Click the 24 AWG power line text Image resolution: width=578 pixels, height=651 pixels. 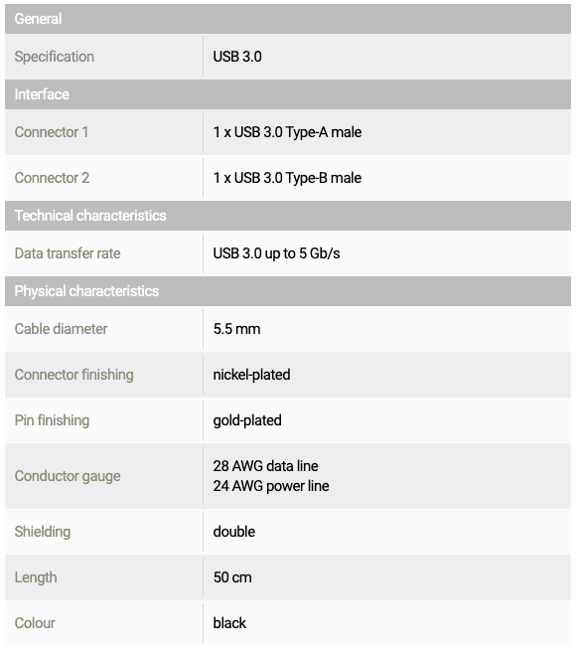(x=271, y=486)
